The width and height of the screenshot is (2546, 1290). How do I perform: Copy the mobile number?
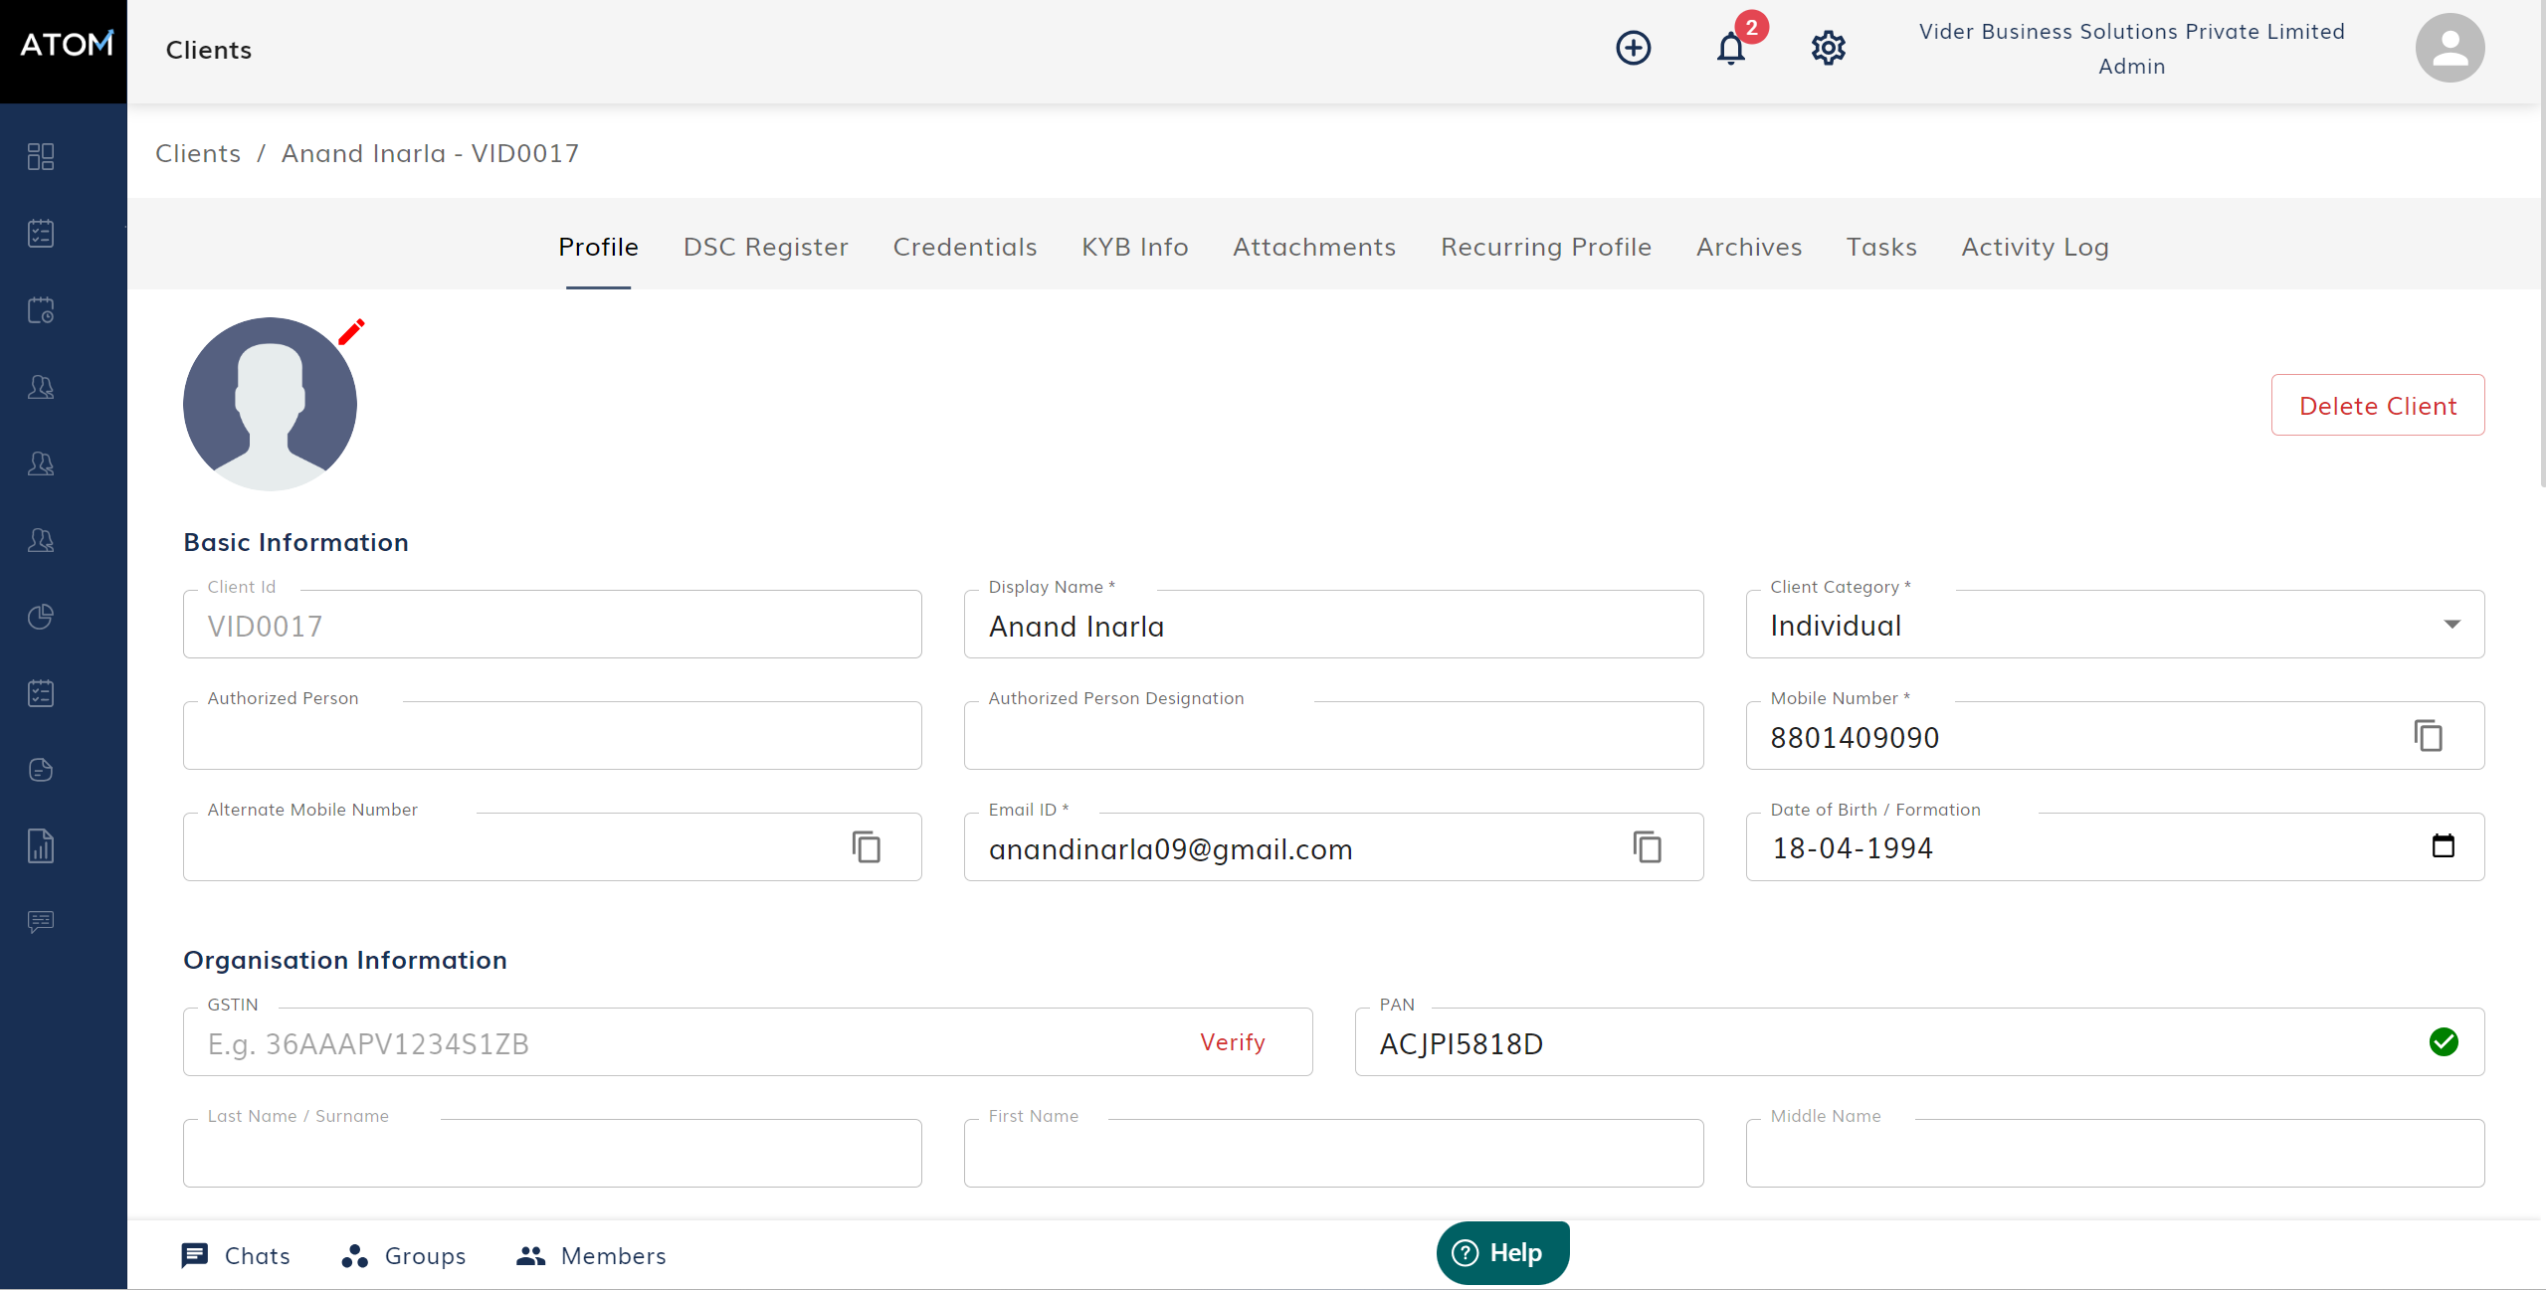coord(2428,736)
